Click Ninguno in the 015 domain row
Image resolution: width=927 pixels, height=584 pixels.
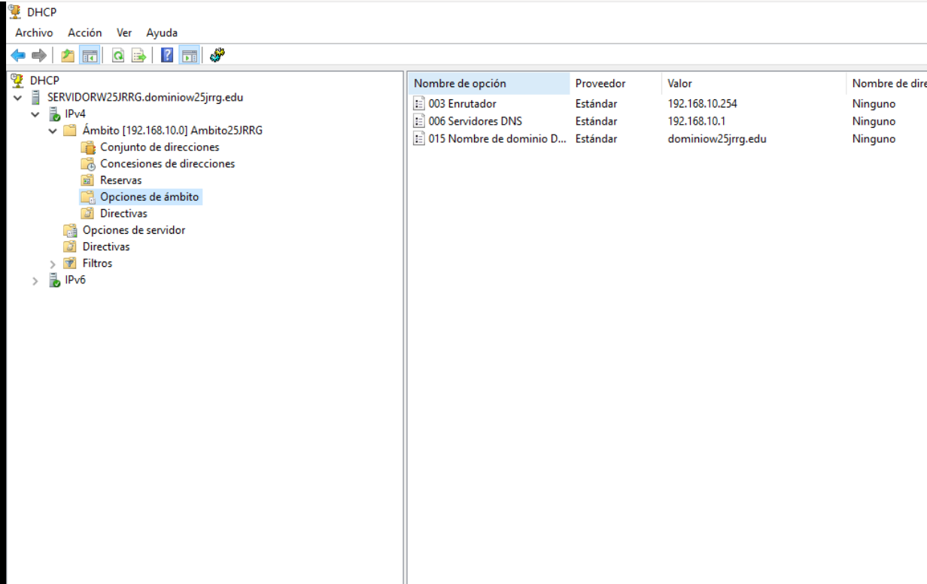click(874, 138)
